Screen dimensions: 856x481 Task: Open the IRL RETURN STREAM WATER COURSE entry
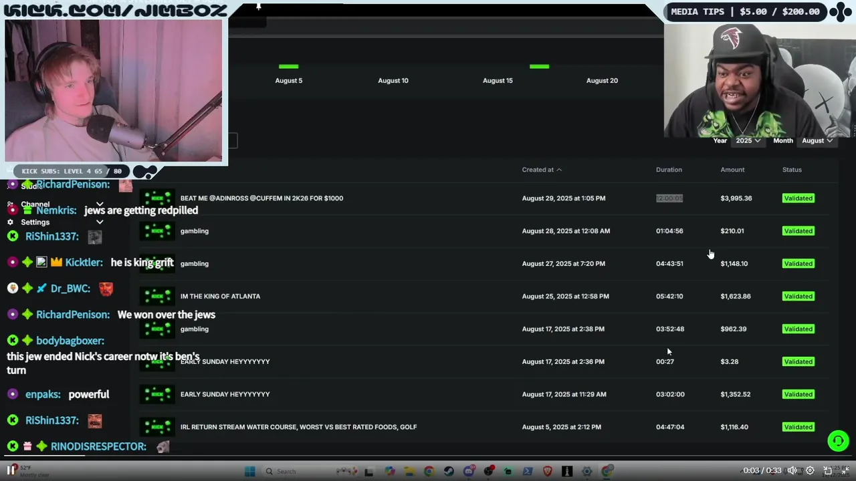pyautogui.click(x=298, y=427)
